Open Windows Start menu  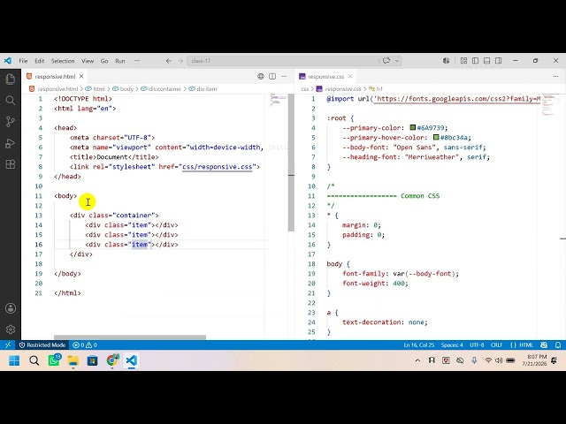(x=14, y=360)
